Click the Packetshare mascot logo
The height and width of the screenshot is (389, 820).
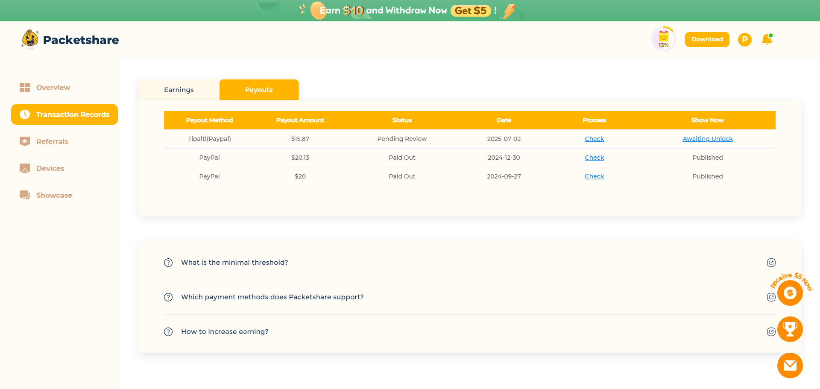[30, 39]
